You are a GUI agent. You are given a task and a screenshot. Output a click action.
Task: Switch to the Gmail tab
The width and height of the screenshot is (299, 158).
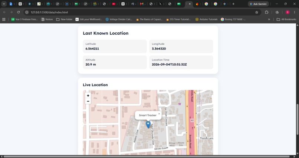(x=141, y=4)
